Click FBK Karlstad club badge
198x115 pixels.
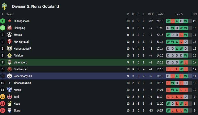coord(9,42)
